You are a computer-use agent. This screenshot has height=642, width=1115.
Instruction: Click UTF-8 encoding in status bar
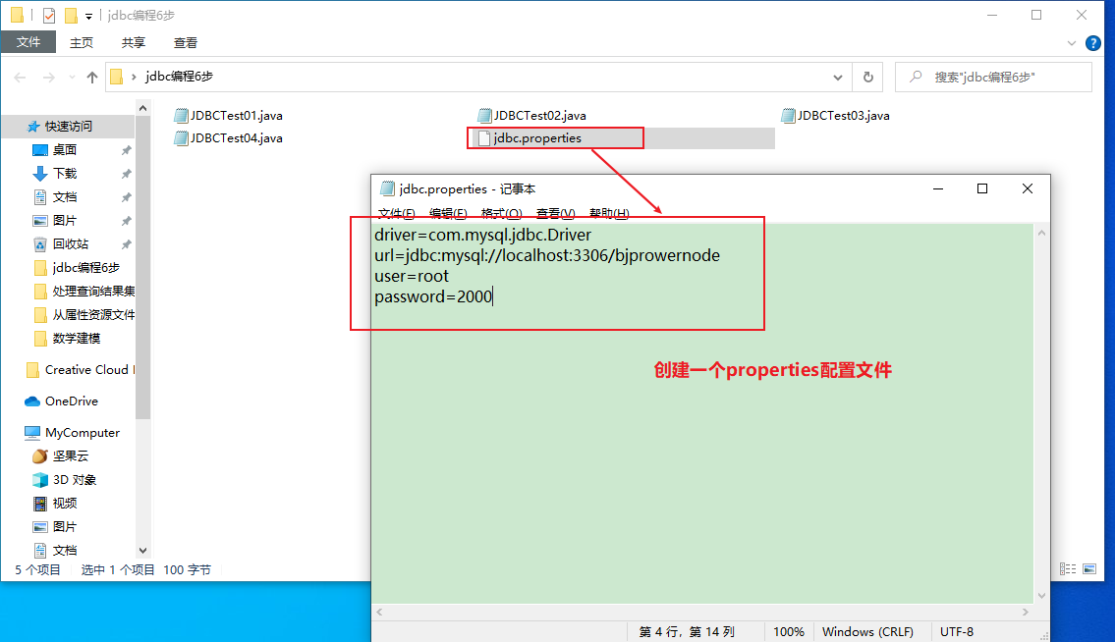click(x=957, y=631)
